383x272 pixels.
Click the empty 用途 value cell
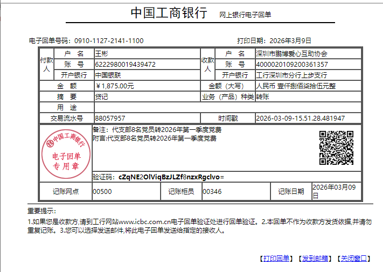[228, 107]
